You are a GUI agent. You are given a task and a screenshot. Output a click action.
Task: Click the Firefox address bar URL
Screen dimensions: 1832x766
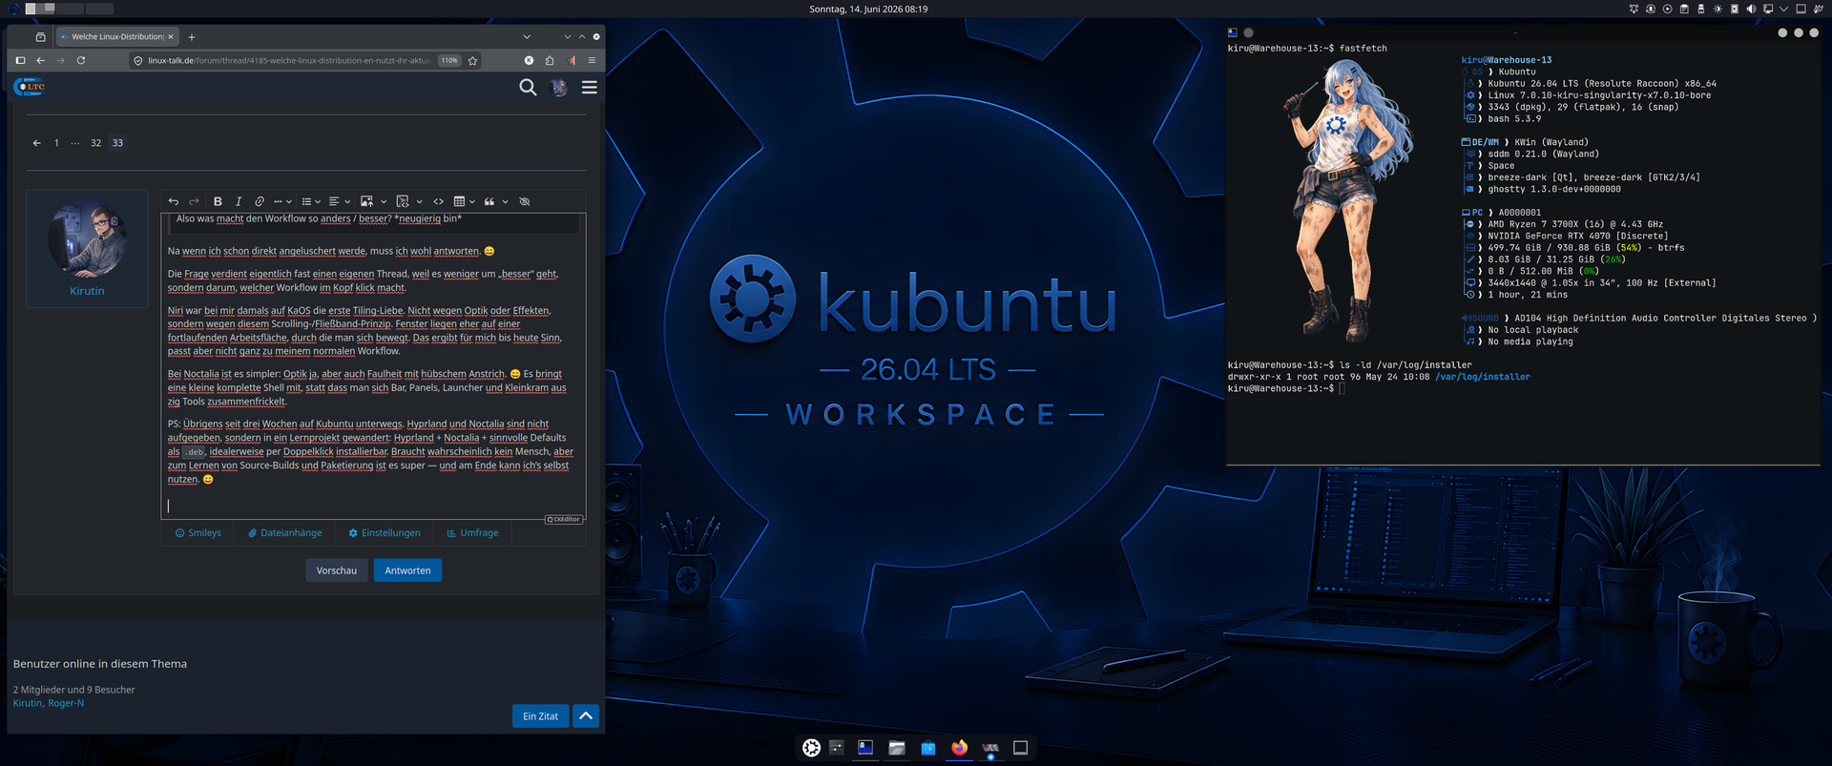289,60
